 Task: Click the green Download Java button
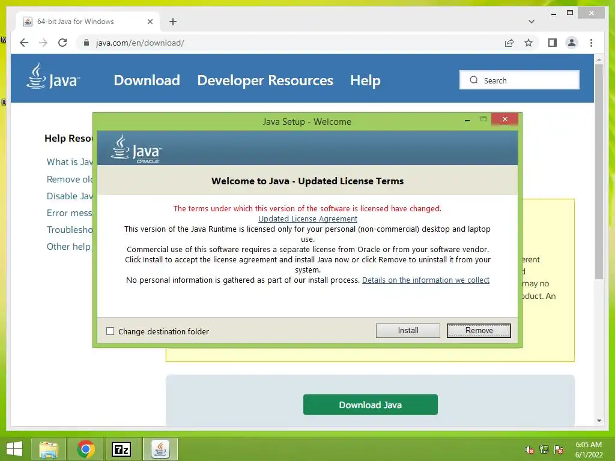[x=370, y=405]
